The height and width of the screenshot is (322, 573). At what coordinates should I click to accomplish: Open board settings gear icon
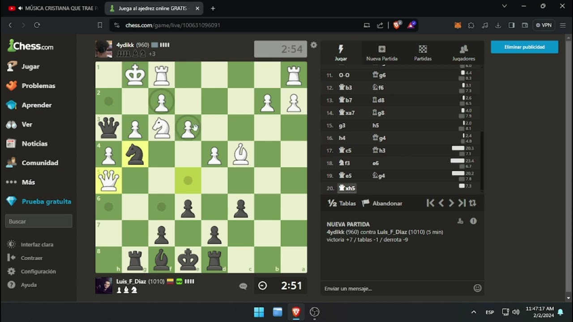pyautogui.click(x=314, y=45)
